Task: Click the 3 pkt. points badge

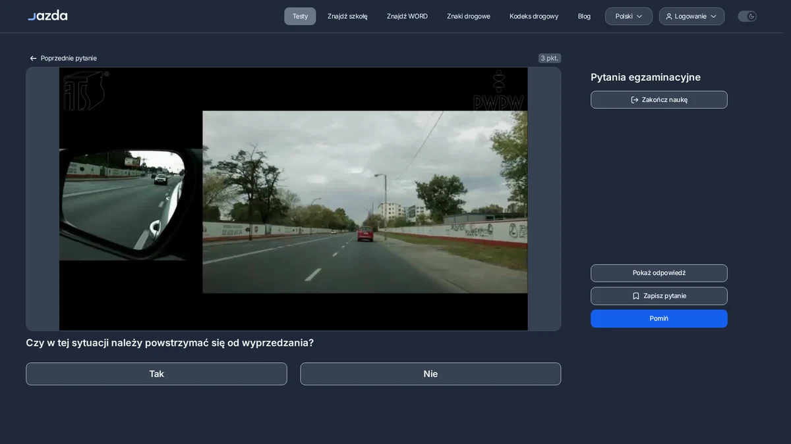Action: click(550, 58)
